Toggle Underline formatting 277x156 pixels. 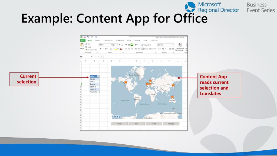click(106, 49)
